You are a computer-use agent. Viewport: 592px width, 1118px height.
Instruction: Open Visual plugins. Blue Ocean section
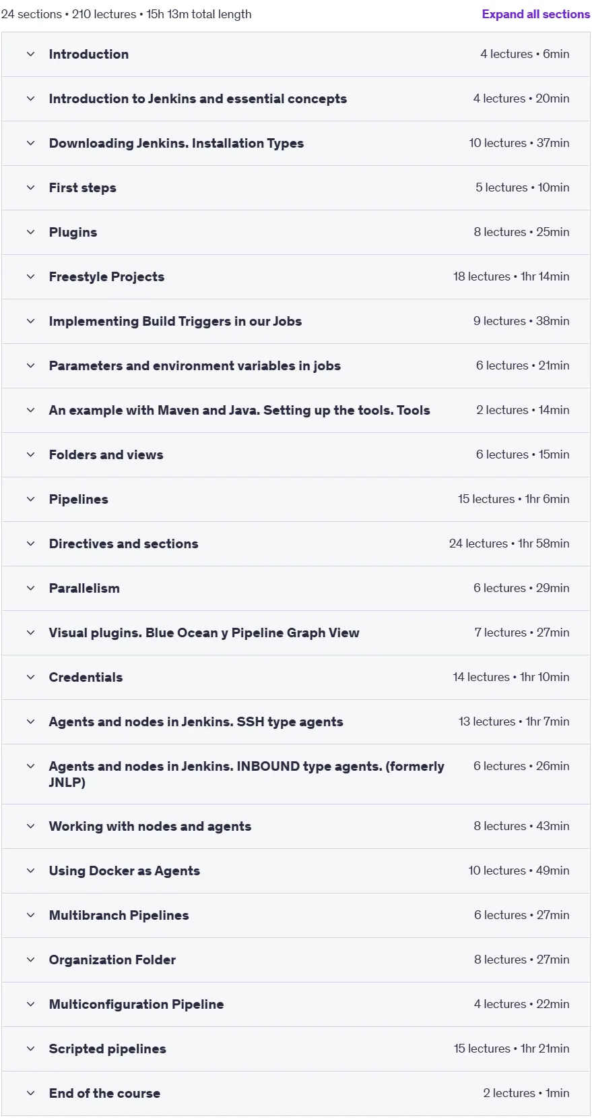click(x=204, y=632)
